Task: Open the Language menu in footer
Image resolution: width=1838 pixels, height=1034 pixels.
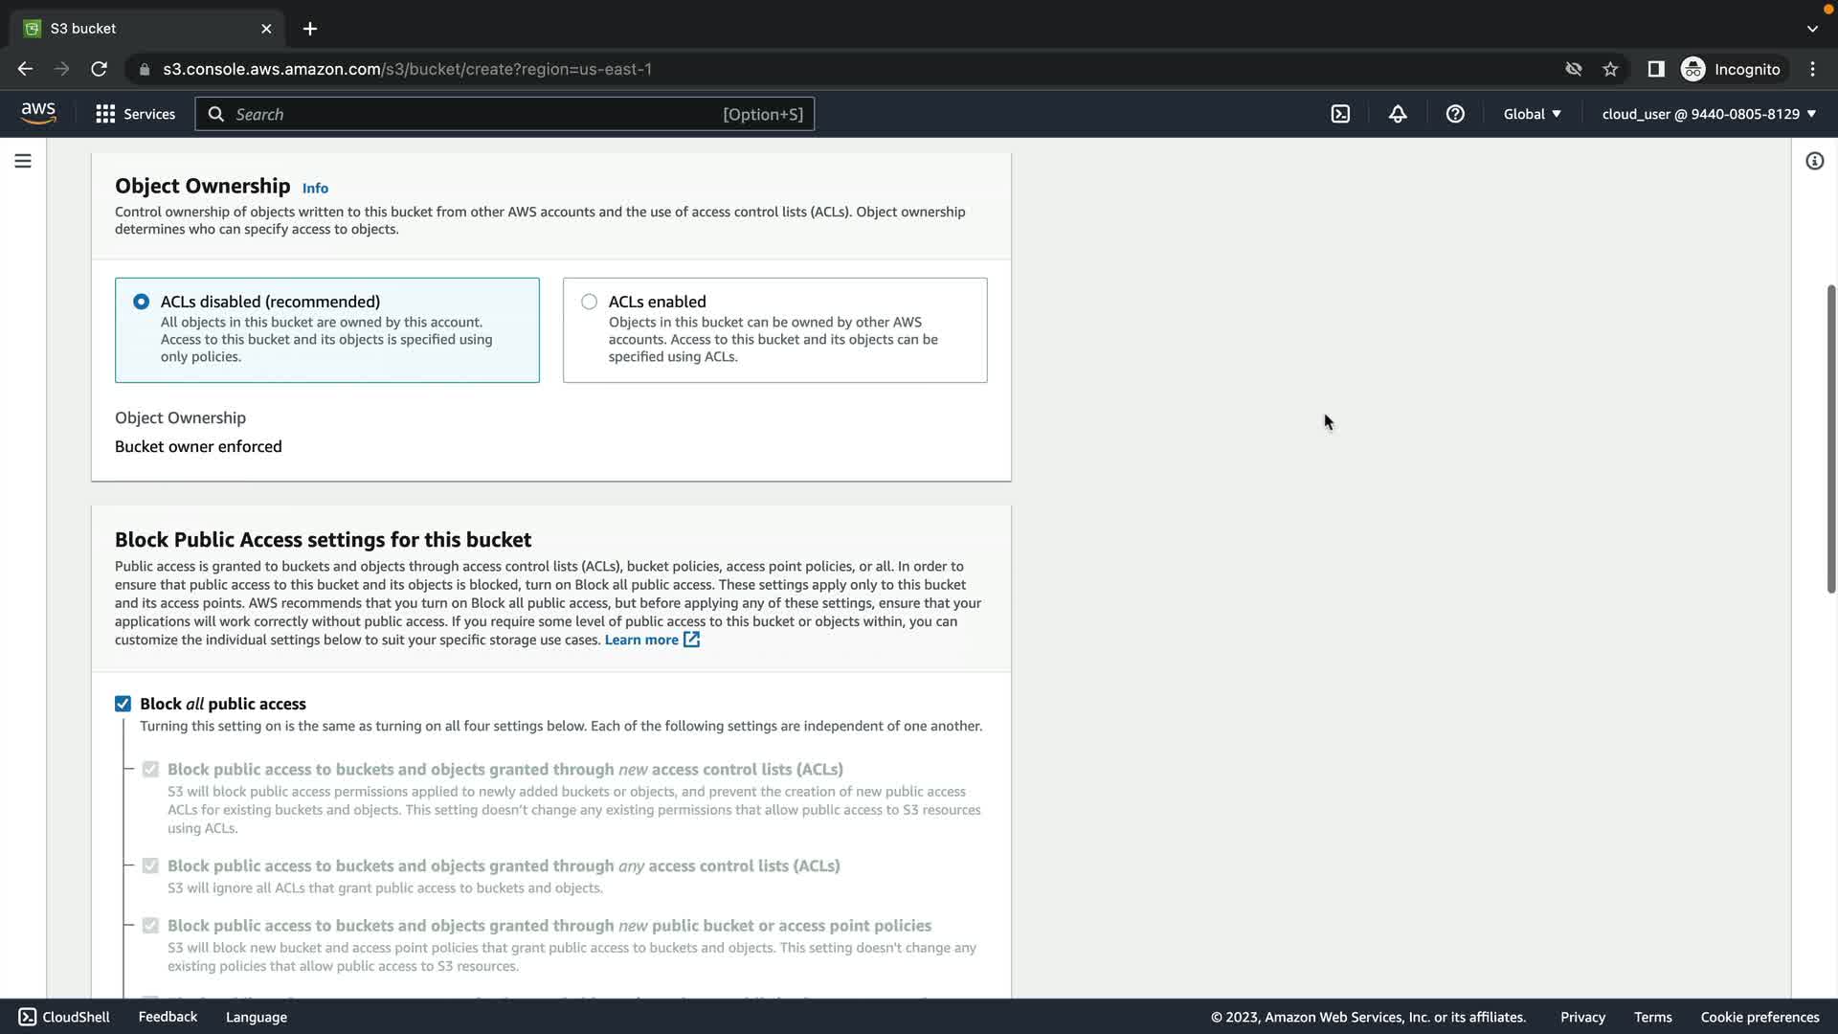Action: point(256,1017)
